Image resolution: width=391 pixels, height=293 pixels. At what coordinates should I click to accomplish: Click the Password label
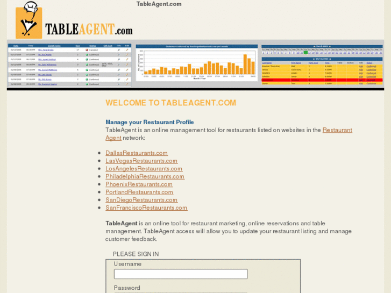click(127, 288)
